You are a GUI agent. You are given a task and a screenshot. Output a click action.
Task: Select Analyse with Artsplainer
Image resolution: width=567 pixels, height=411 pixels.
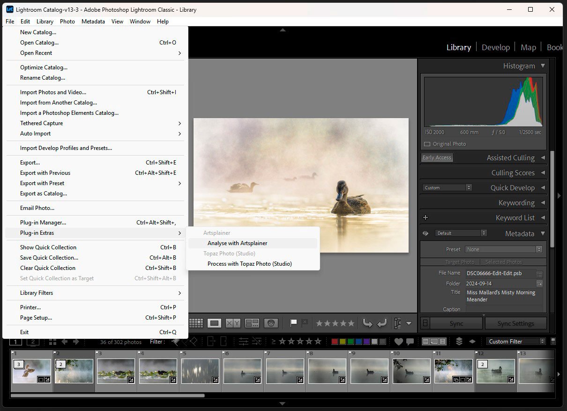click(238, 243)
